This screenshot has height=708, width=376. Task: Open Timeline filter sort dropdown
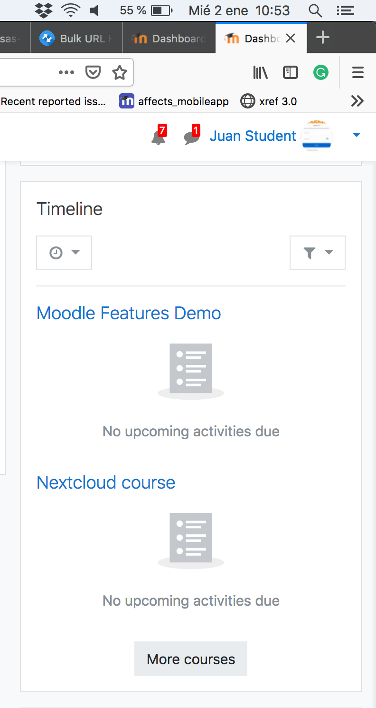coord(318,253)
